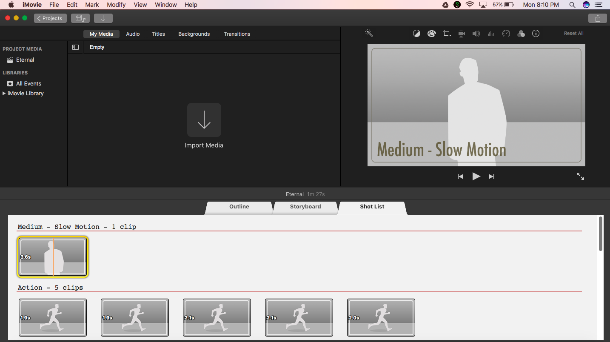610x342 pixels.
Task: Open the speed controls speedometer
Action: [x=506, y=34]
